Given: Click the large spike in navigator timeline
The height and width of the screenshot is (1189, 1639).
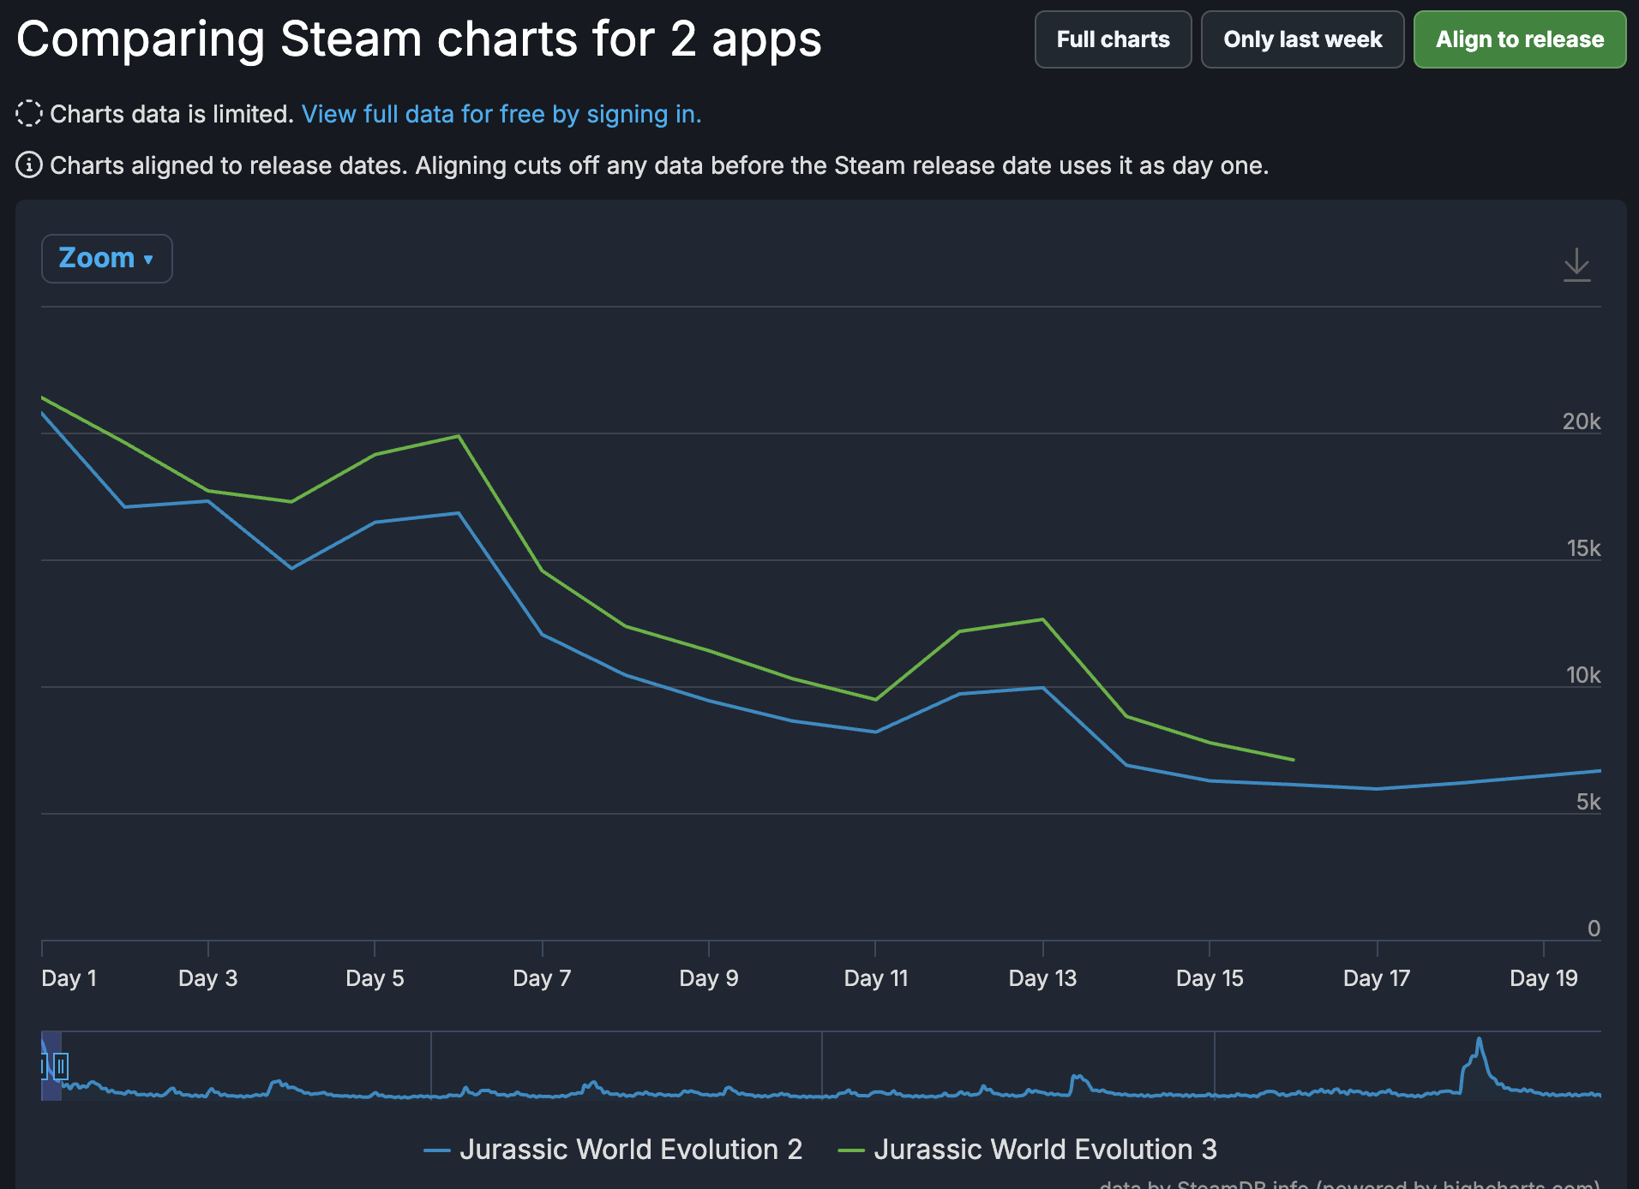Looking at the screenshot, I should point(1479,1042).
